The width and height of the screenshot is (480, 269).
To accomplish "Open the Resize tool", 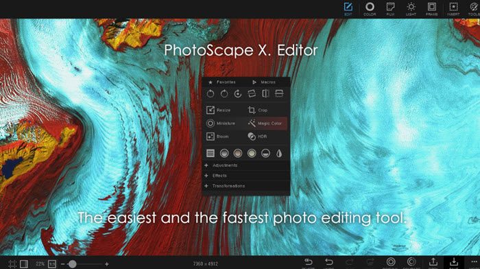I will coord(219,110).
